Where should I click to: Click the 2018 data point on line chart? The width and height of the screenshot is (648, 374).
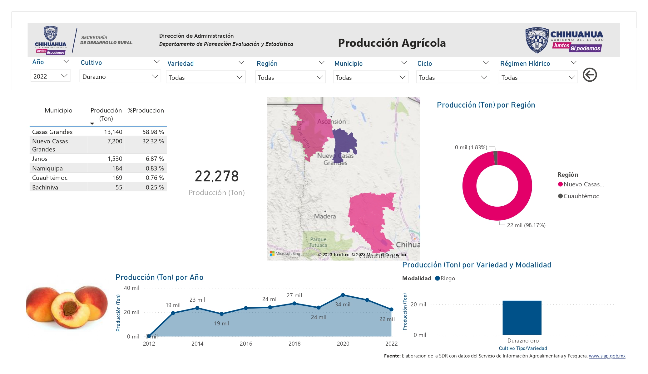click(294, 303)
